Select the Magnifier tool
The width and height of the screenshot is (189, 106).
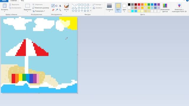[x=60, y=10]
